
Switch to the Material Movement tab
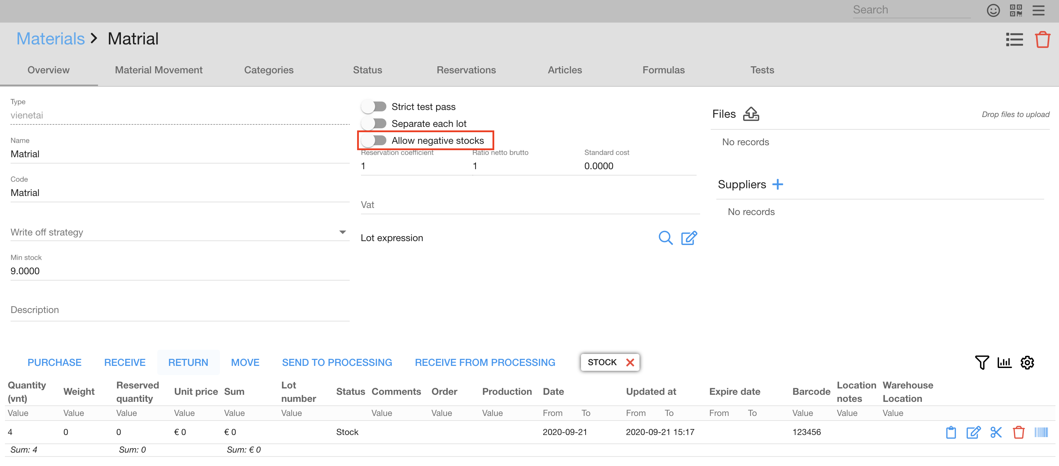pos(159,70)
